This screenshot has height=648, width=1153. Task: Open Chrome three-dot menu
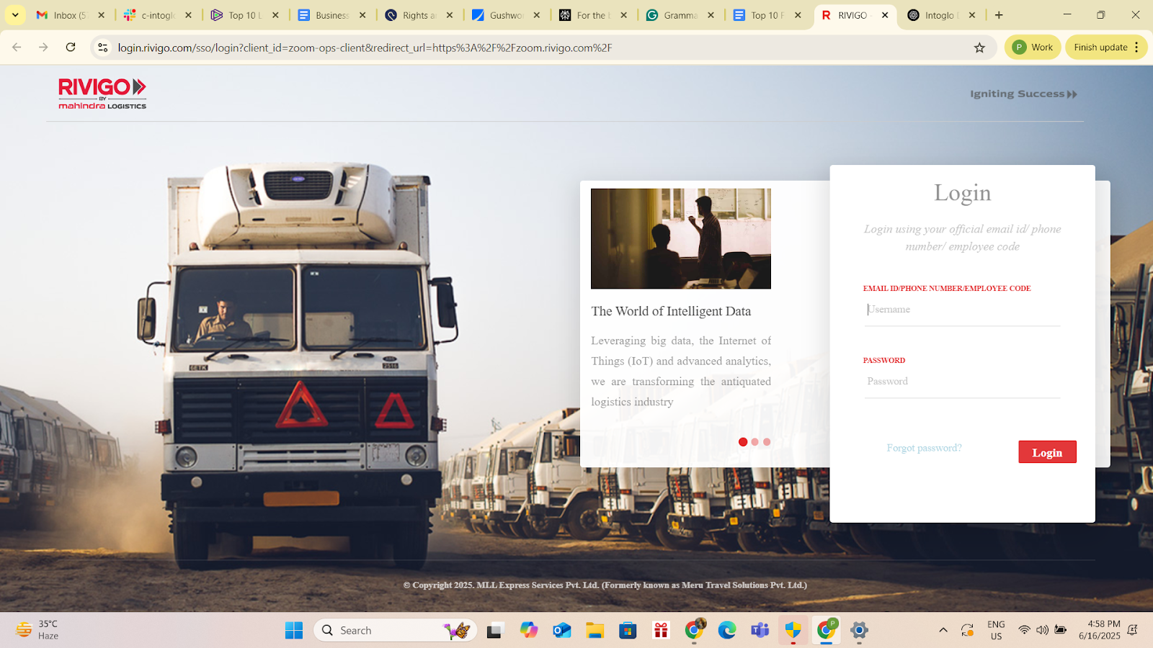[x=1137, y=48]
